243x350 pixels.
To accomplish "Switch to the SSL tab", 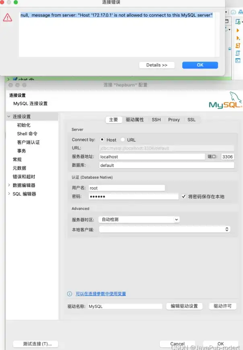I will pos(192,120).
